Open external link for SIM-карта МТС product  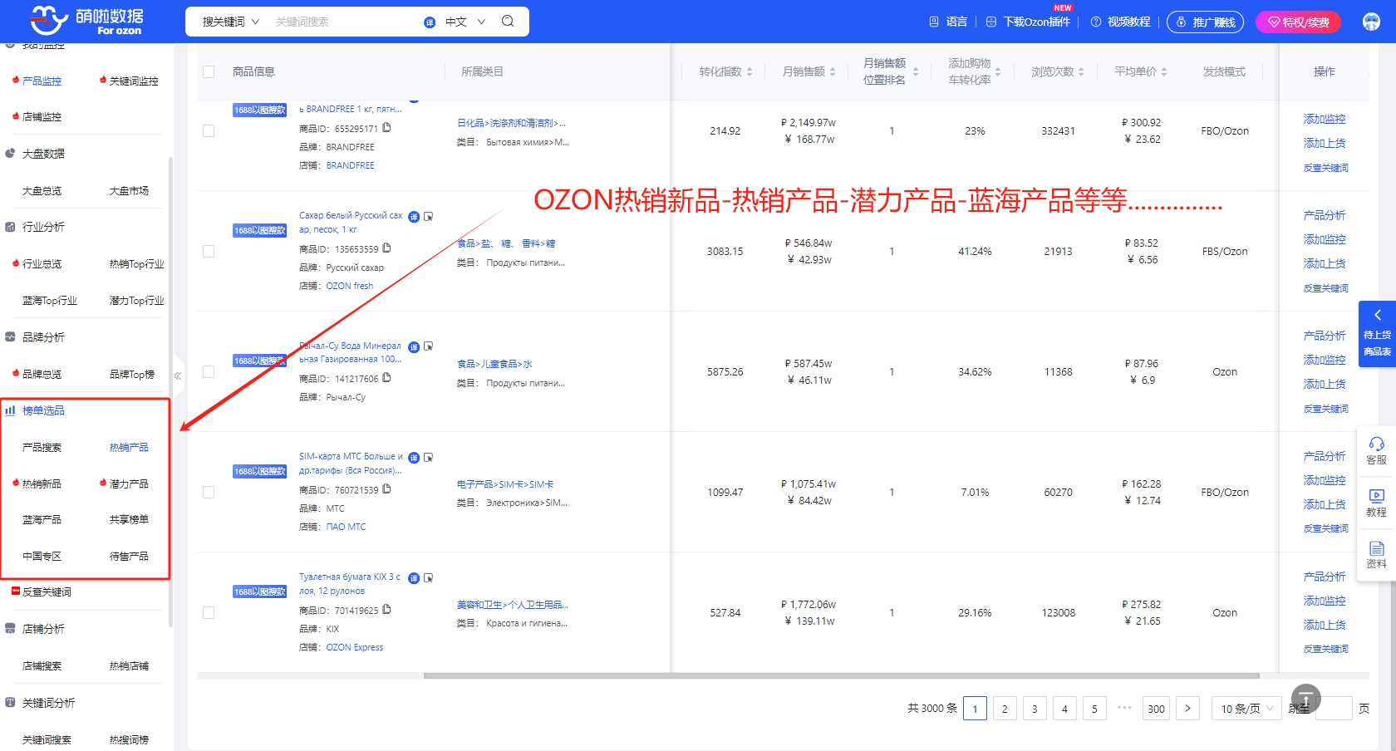429,458
